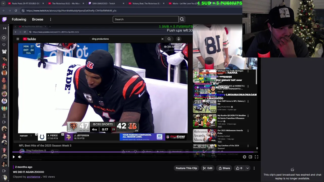
Task: Go back with the browser back arrow
Action: (4, 11)
